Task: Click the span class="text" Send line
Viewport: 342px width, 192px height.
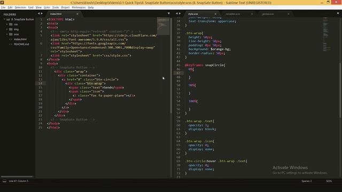Action: pos(97,87)
